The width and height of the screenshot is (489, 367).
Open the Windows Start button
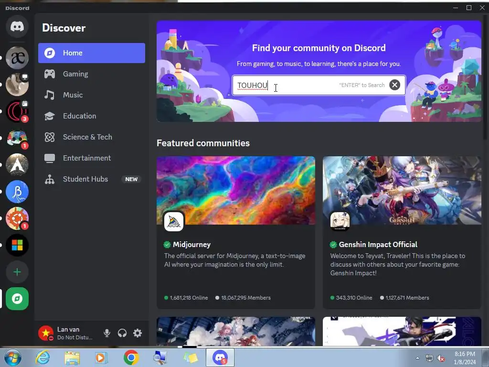click(12, 357)
